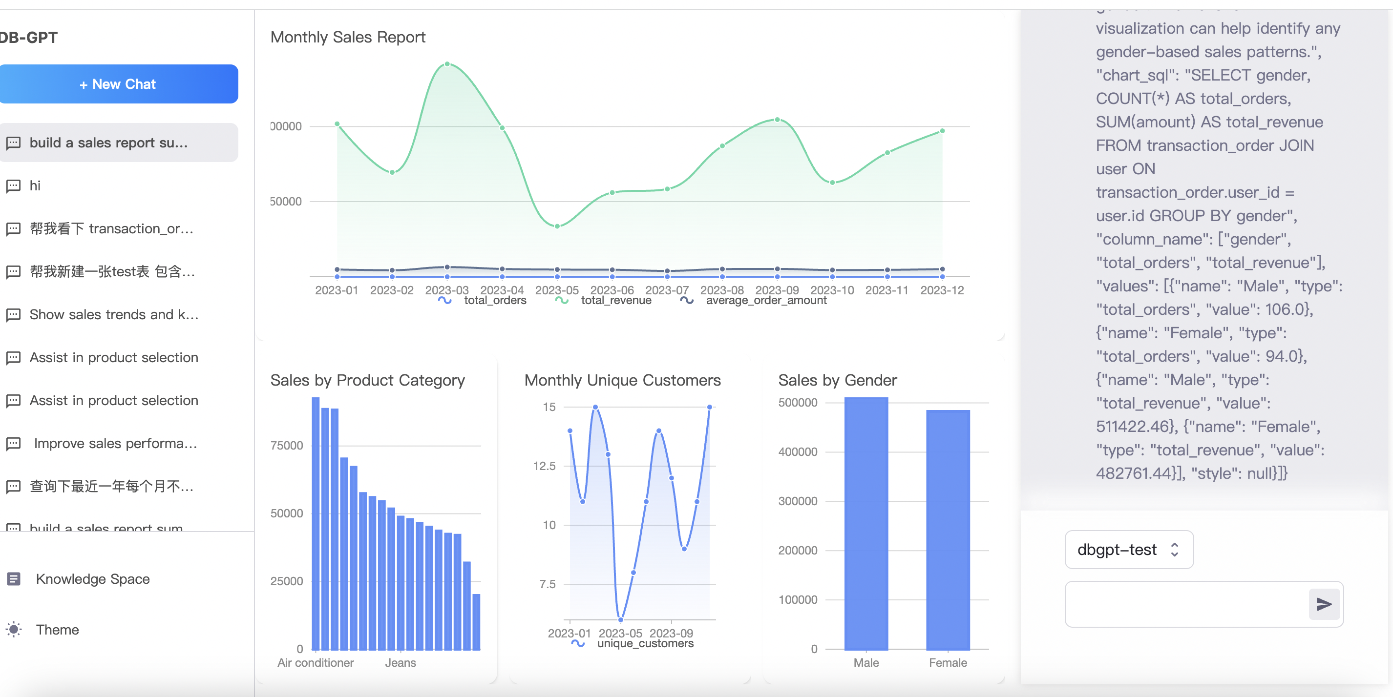The height and width of the screenshot is (697, 1393).
Task: Click chat icon next to 'Show sales trends'
Action: [x=14, y=314]
